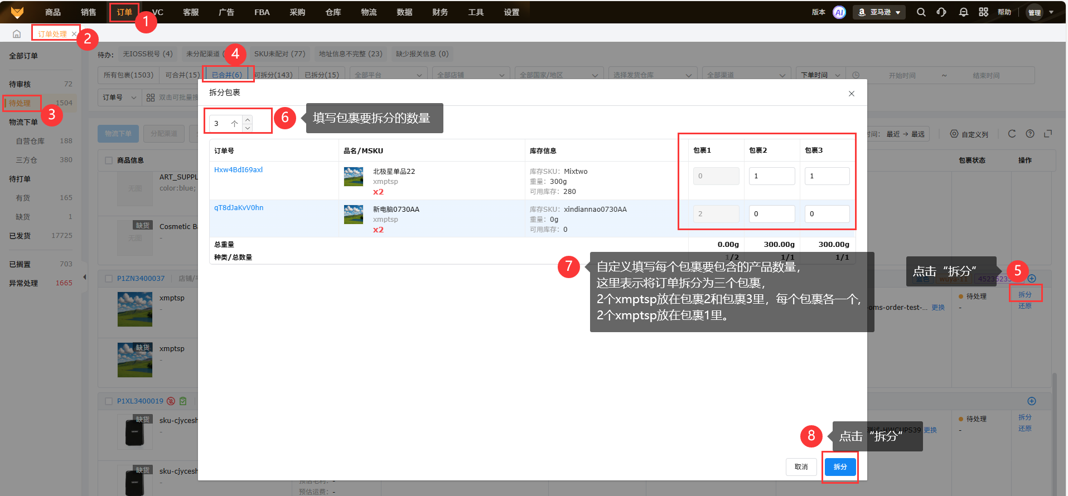Click the 新电脑0730AA product thumbnail
This screenshot has height=496, width=1068.
coord(354,215)
